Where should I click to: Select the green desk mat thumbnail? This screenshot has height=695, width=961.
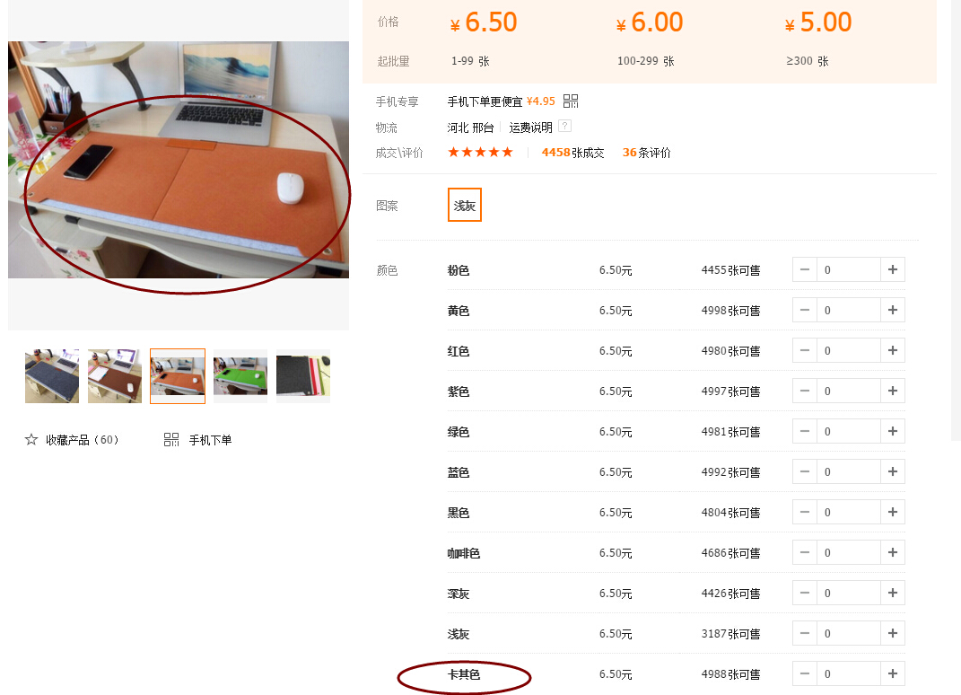tap(240, 376)
